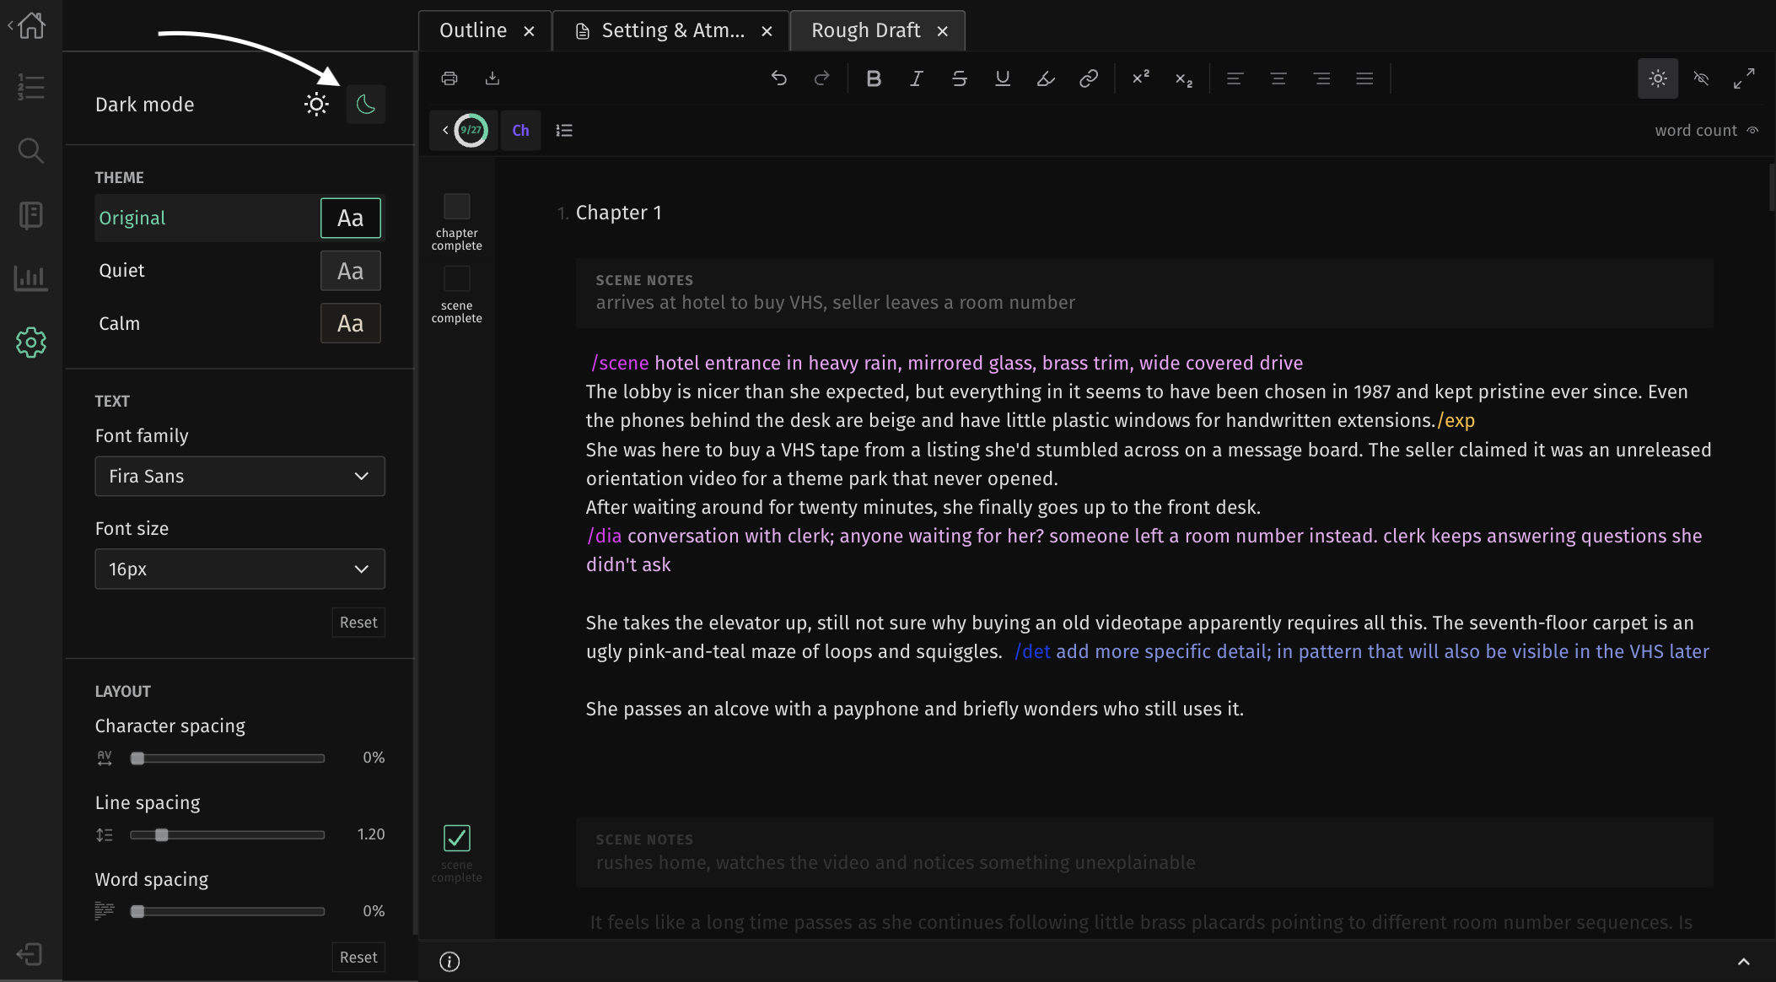Insert a link with chain icon

coord(1089,78)
